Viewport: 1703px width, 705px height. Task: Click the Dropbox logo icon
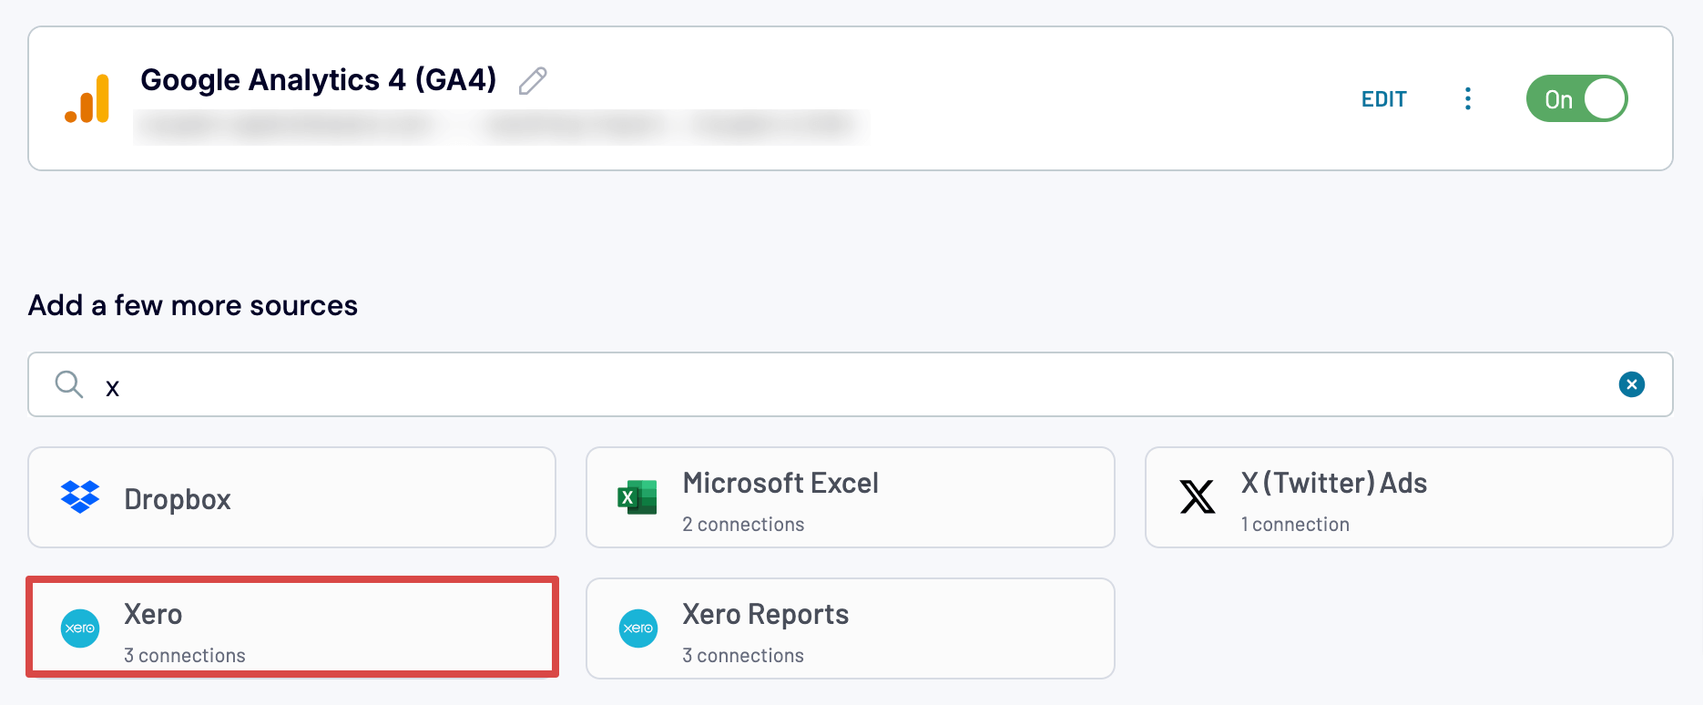click(80, 496)
